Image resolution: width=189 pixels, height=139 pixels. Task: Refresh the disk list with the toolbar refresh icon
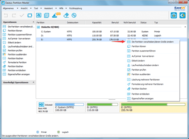coord(30,15)
